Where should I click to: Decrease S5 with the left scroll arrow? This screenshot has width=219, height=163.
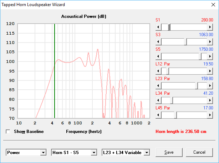(x=158, y=56)
